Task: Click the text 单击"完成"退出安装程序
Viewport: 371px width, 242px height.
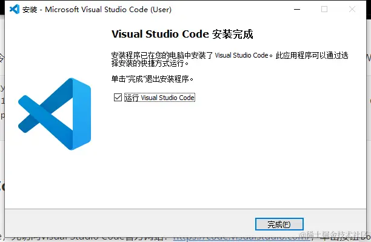Action: click(x=152, y=79)
